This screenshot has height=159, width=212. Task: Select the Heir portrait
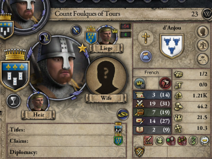click(38, 102)
